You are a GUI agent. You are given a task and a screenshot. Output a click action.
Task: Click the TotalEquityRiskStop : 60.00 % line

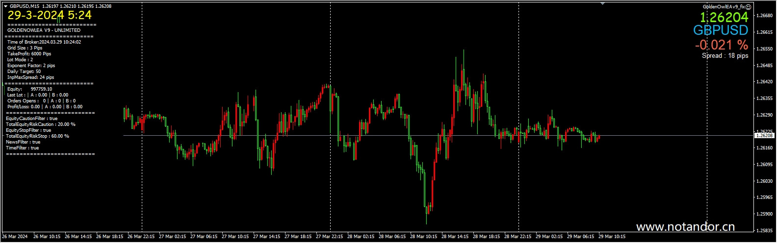point(37,136)
